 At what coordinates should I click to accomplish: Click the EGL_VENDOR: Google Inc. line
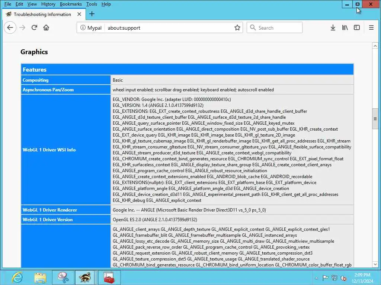[x=172, y=99]
